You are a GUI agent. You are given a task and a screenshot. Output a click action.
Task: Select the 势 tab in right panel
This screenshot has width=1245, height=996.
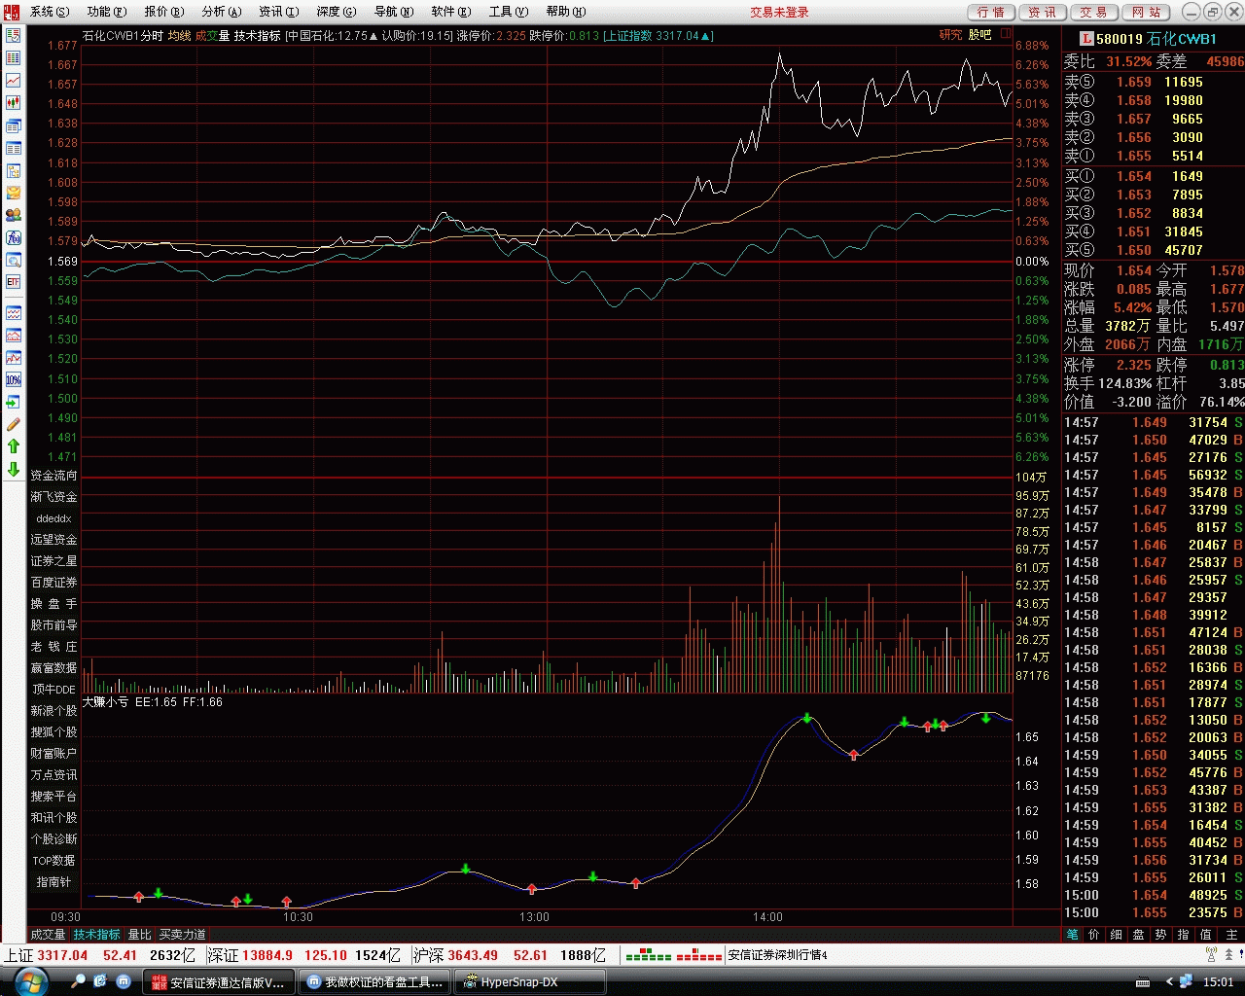tap(1161, 934)
